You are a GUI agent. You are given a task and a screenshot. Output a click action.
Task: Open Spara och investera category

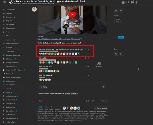click(13, 55)
